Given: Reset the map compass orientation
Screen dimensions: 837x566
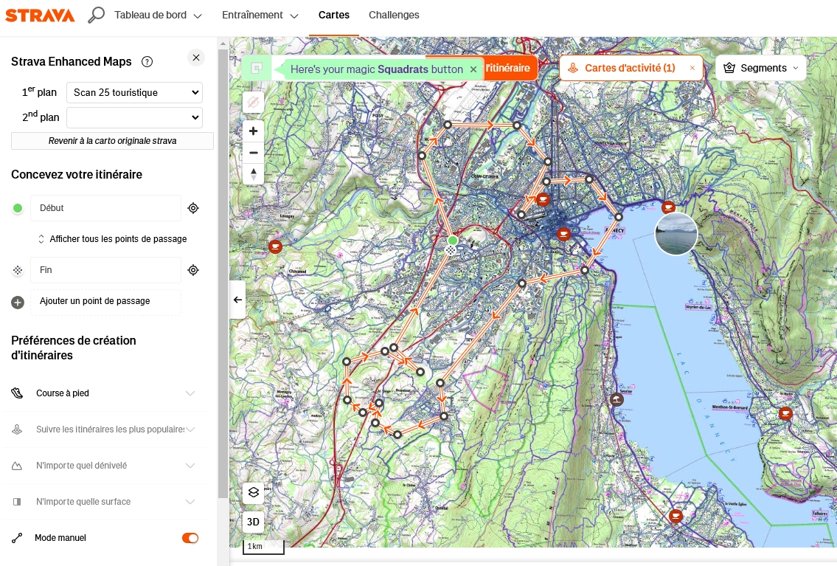Looking at the screenshot, I should (253, 174).
